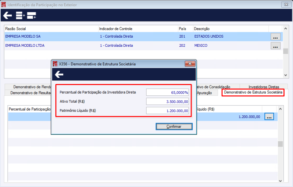Open the Demonstrativo de Consolidação tab

pos(218,87)
